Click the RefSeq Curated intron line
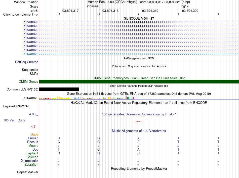The height and width of the screenshot is (178, 239). tap(139, 62)
